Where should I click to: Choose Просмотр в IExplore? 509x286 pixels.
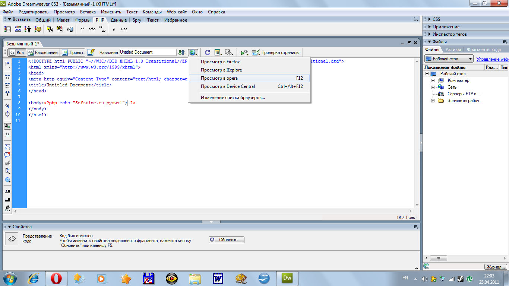(249, 70)
